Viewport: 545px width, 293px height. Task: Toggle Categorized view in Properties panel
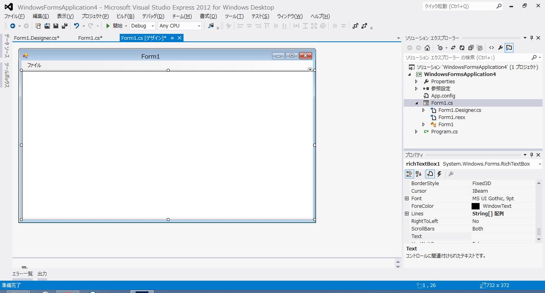tap(409, 174)
